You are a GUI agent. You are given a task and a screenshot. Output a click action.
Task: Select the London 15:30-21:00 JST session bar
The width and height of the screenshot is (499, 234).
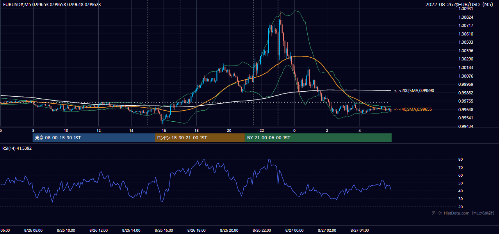click(x=200, y=138)
